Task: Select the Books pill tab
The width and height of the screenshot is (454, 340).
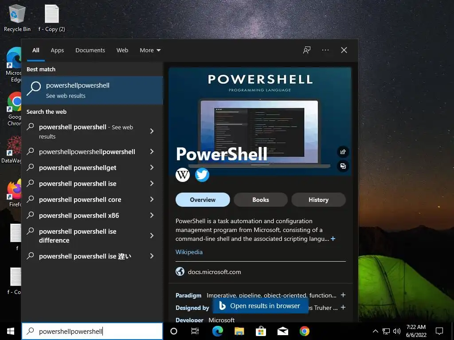Action: [261, 200]
